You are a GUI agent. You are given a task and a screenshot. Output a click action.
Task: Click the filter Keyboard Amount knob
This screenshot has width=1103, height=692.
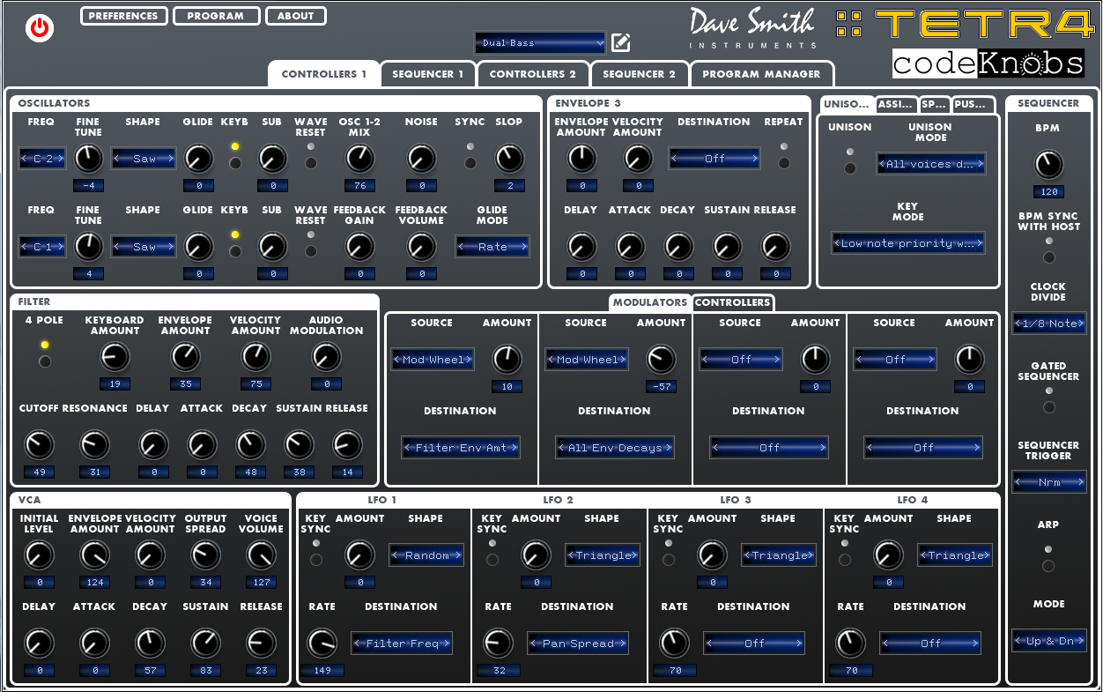pyautogui.click(x=115, y=357)
